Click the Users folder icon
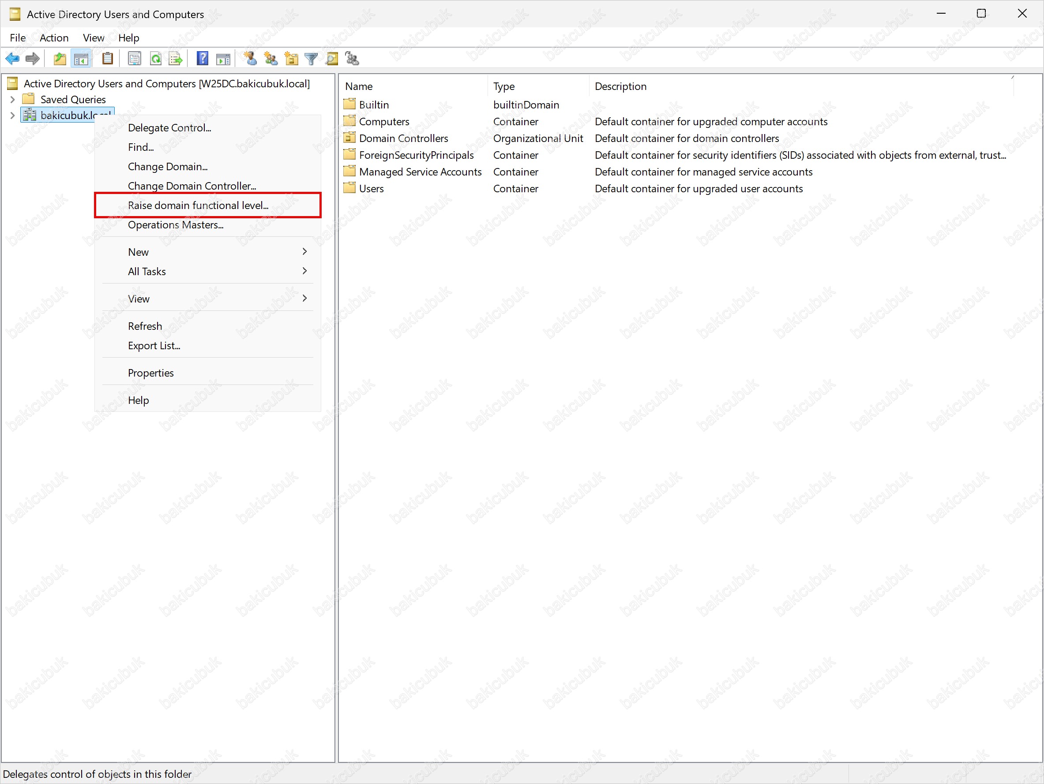The image size is (1044, 784). [350, 188]
